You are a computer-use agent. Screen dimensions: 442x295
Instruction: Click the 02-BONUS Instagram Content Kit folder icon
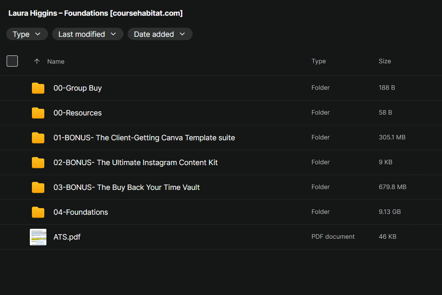38,163
